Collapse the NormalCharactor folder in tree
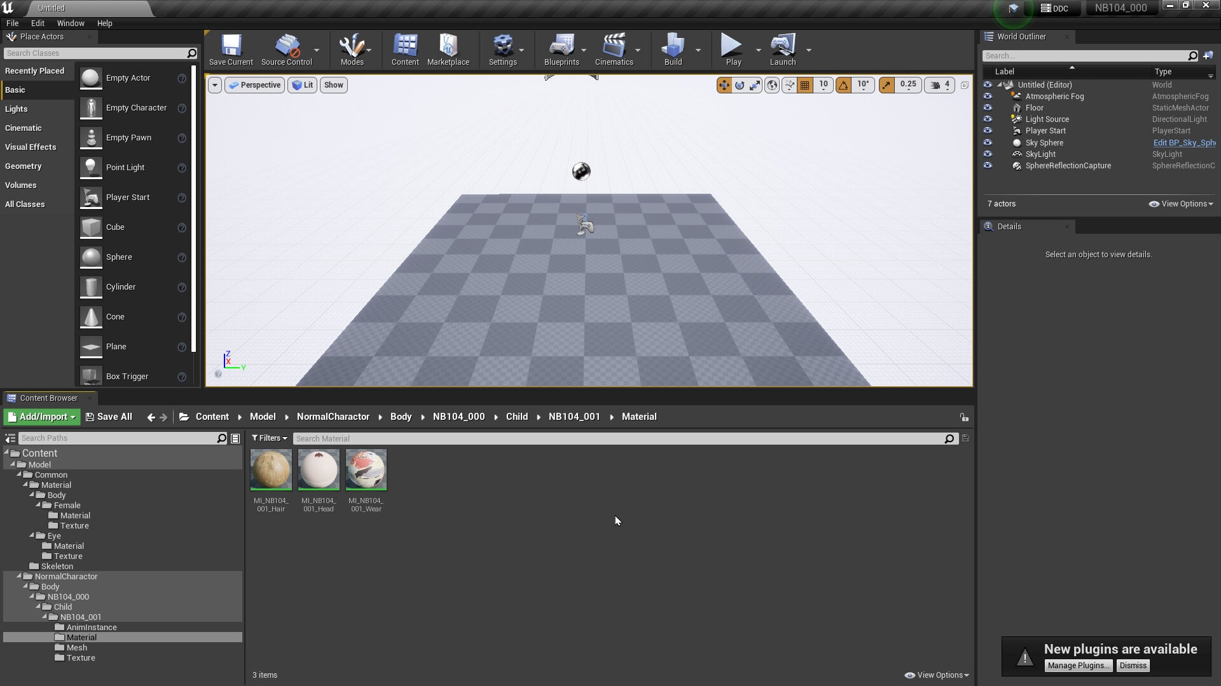The width and height of the screenshot is (1221, 686). tap(19, 576)
